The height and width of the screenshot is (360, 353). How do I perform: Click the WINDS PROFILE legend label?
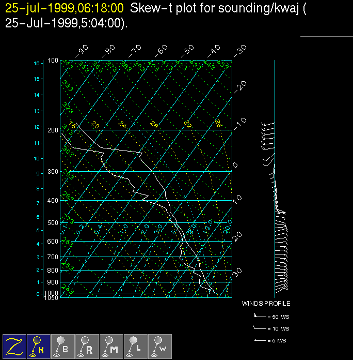tap(266, 304)
